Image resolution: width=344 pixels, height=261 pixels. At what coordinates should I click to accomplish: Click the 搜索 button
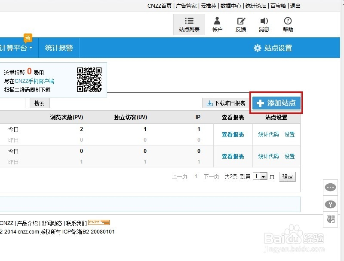tap(40, 103)
